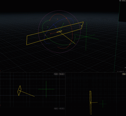
Task: Expand the arrow at perspective viewport's right edge
Action: click(x=125, y=67)
